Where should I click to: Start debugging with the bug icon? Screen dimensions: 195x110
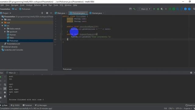coord(158,9)
